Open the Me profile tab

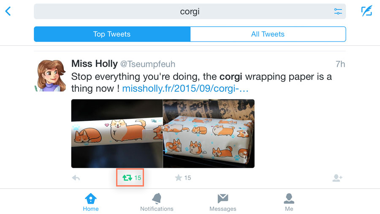[x=289, y=202]
